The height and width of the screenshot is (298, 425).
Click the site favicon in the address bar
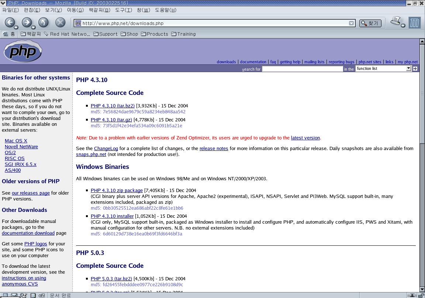pos(78,23)
